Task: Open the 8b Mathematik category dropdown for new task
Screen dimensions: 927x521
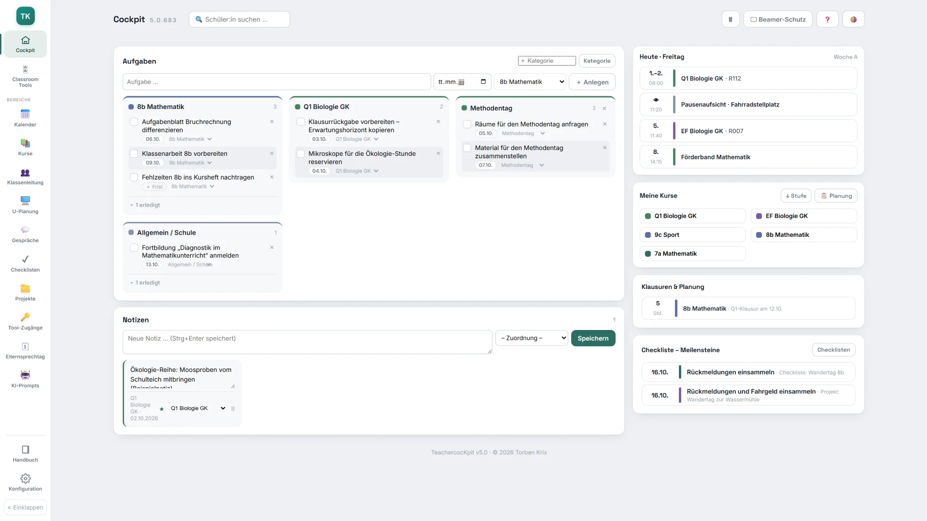Action: pyautogui.click(x=531, y=82)
